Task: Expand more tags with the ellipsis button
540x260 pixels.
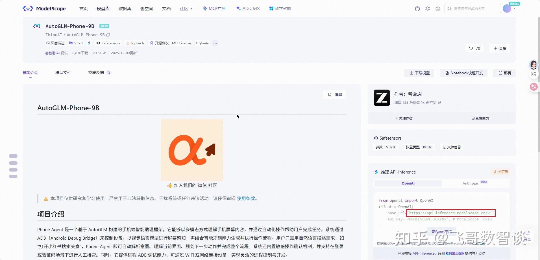Action: 215,43
